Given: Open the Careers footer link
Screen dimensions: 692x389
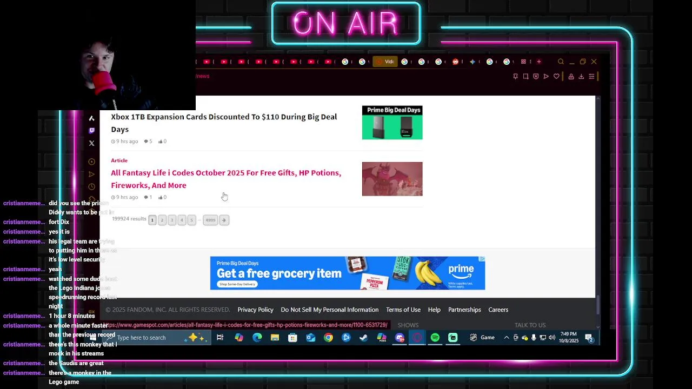Looking at the screenshot, I should click(498, 310).
